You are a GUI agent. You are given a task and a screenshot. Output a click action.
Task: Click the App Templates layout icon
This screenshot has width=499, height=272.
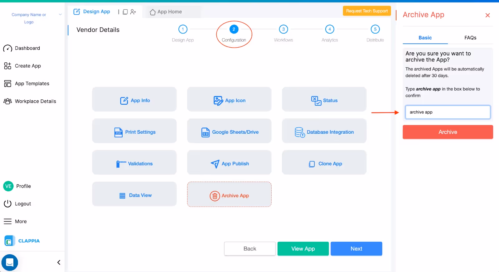coord(7,84)
